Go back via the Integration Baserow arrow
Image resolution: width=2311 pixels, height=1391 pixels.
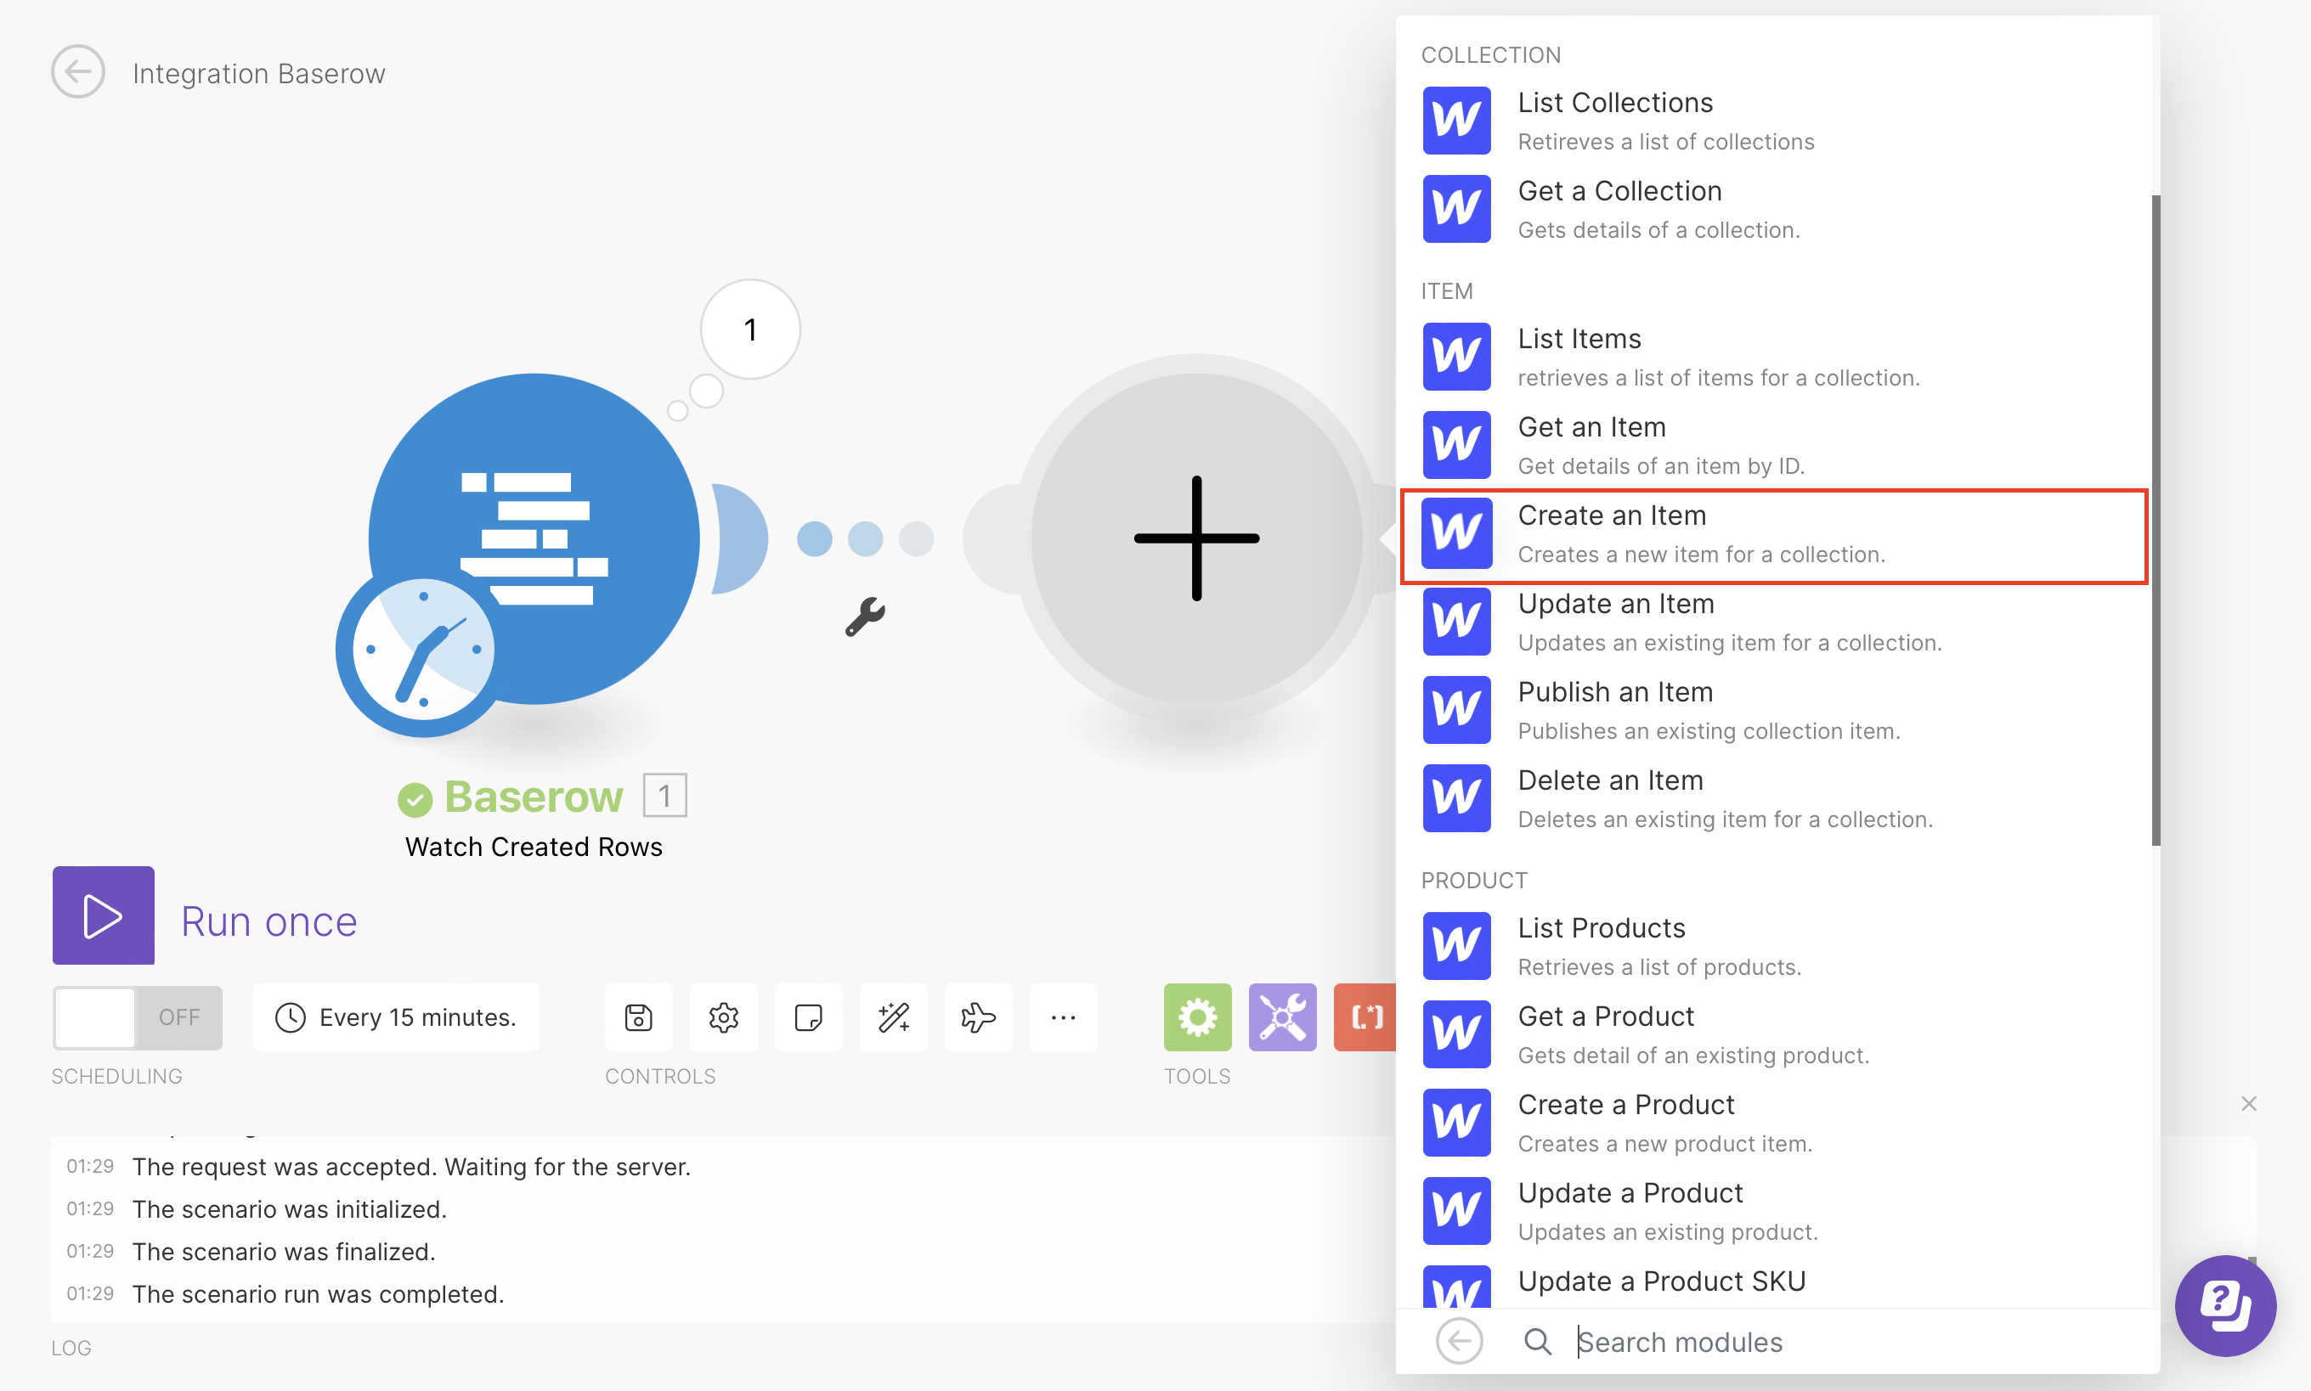coord(78,71)
